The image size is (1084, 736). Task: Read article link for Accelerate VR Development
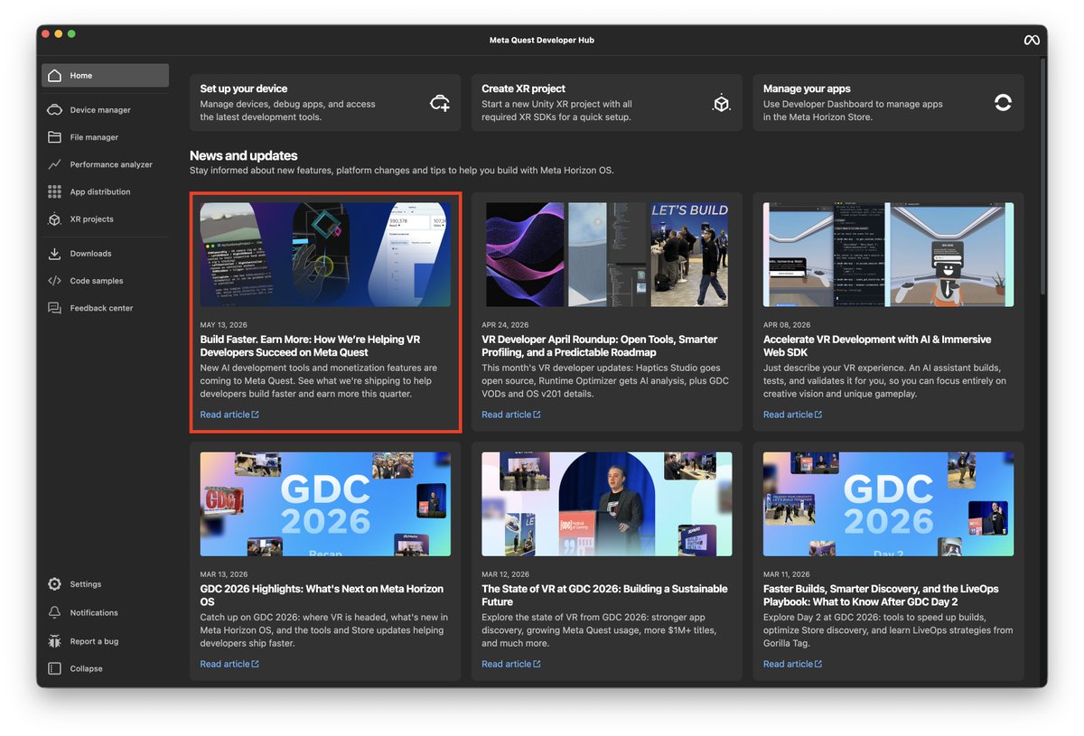click(x=793, y=415)
